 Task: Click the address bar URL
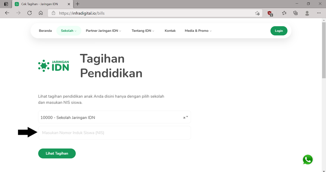tap(82, 13)
